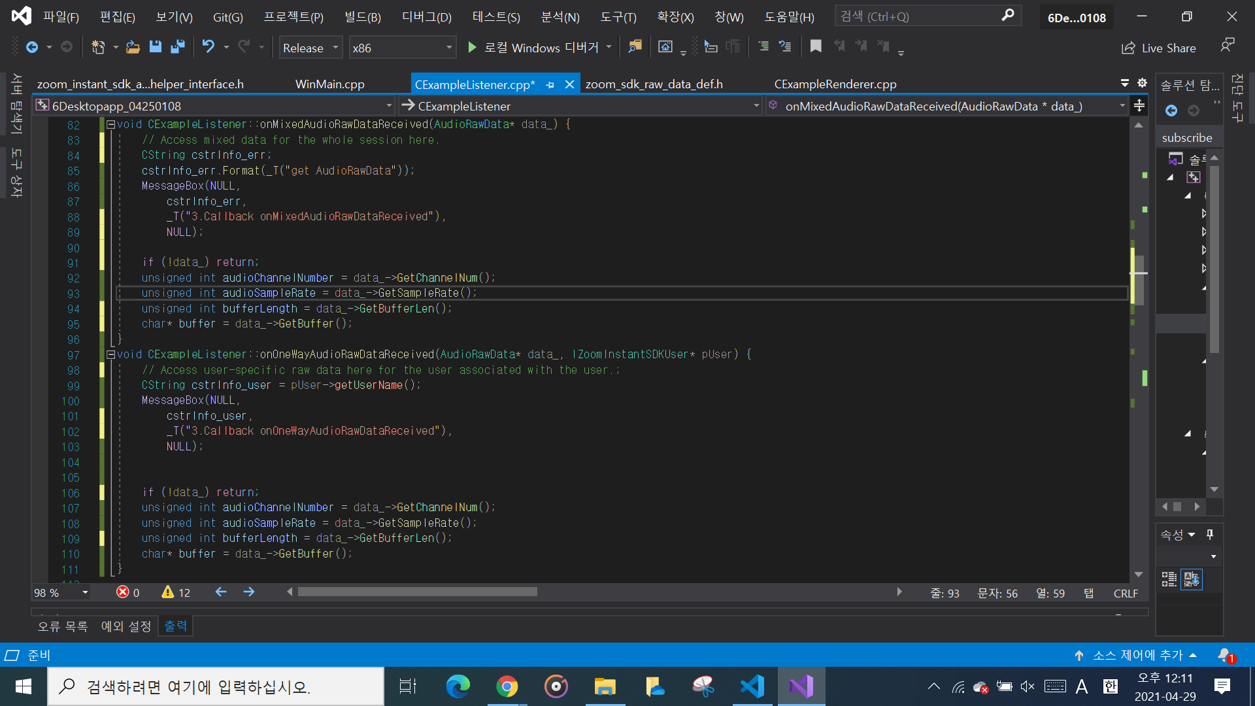Collapse the onOneWayAudioRawDataReceived function block
The width and height of the screenshot is (1255, 706).
111,354
